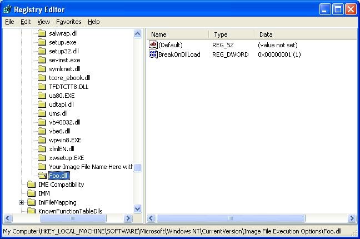Open the Help menu
This screenshot has height=239, width=360.
coord(94,22)
